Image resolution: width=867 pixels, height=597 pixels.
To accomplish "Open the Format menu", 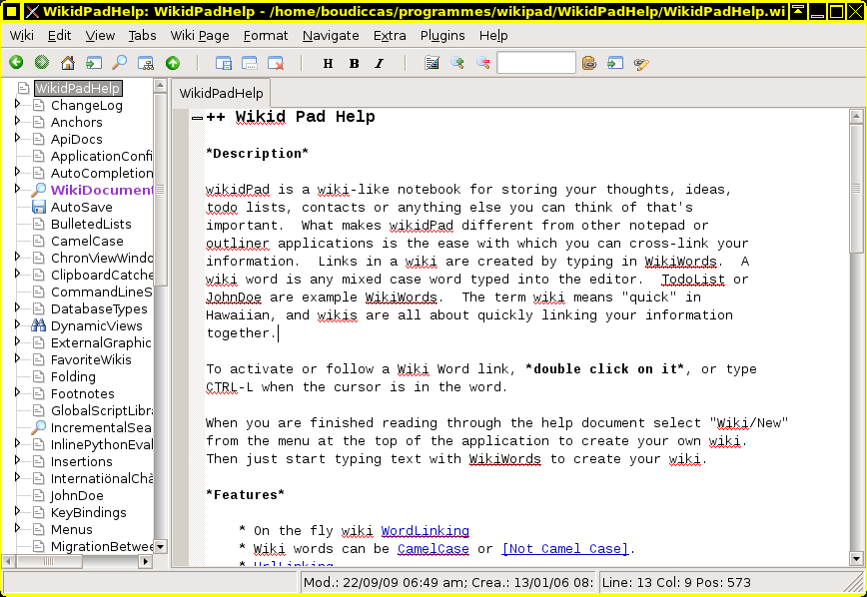I will point(266,35).
